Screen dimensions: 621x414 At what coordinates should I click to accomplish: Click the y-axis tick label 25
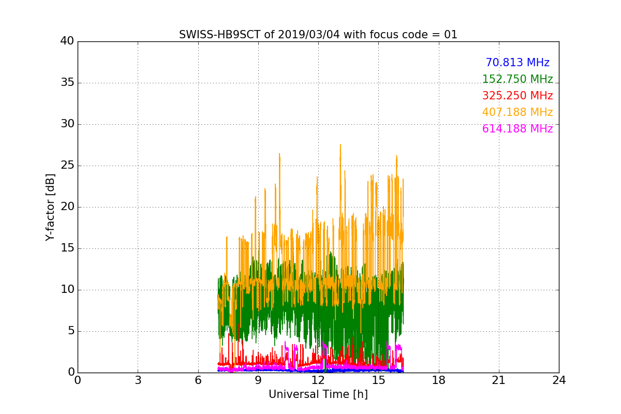coord(67,166)
